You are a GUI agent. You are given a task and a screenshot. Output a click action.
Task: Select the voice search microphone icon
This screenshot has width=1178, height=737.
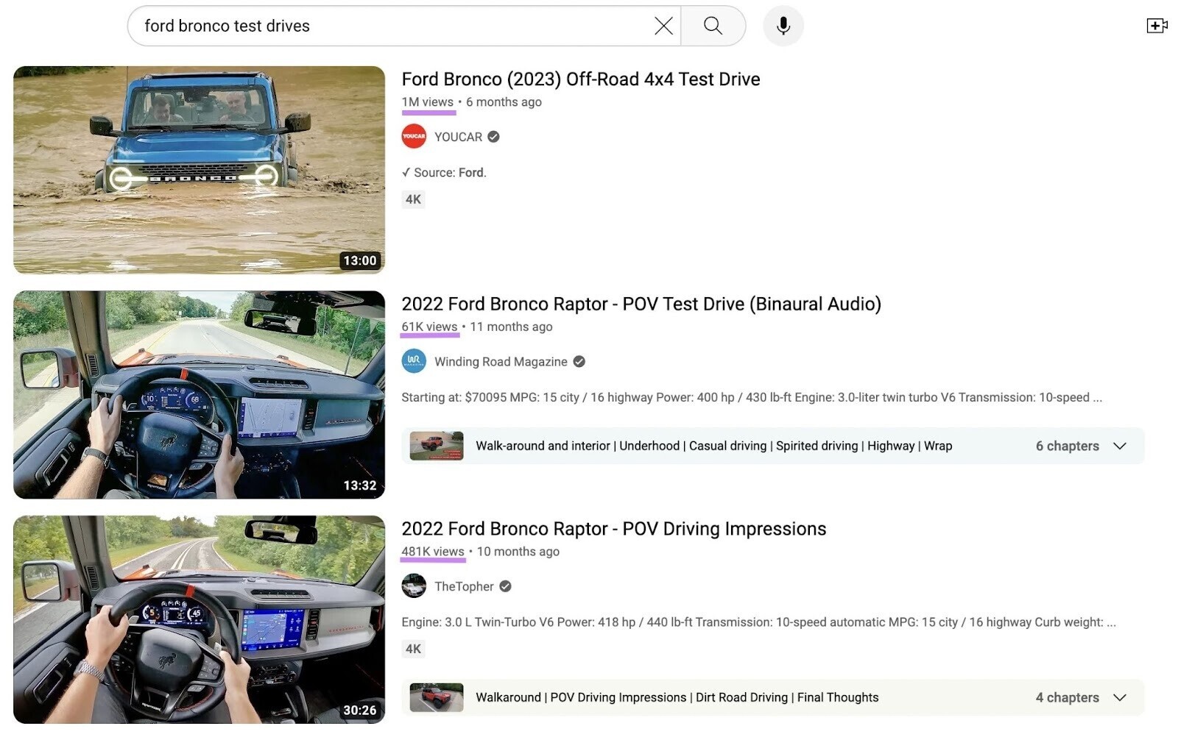point(783,25)
